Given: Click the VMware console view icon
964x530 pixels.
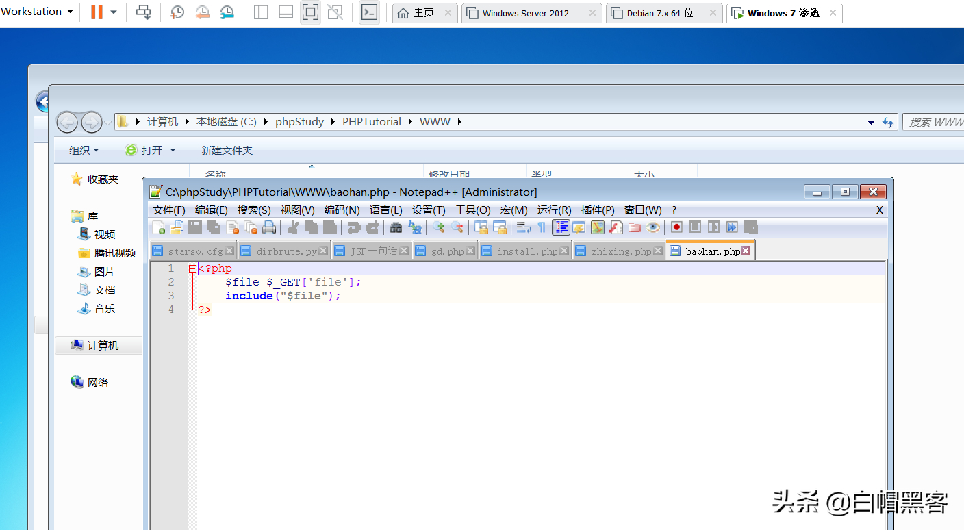Looking at the screenshot, I should pyautogui.click(x=369, y=12).
